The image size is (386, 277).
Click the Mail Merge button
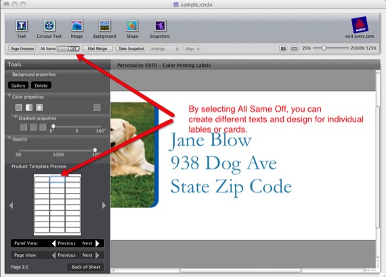pos(98,49)
